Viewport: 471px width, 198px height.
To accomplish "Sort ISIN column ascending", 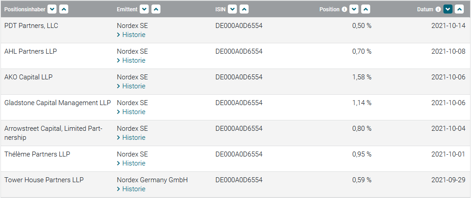I will (x=244, y=9).
